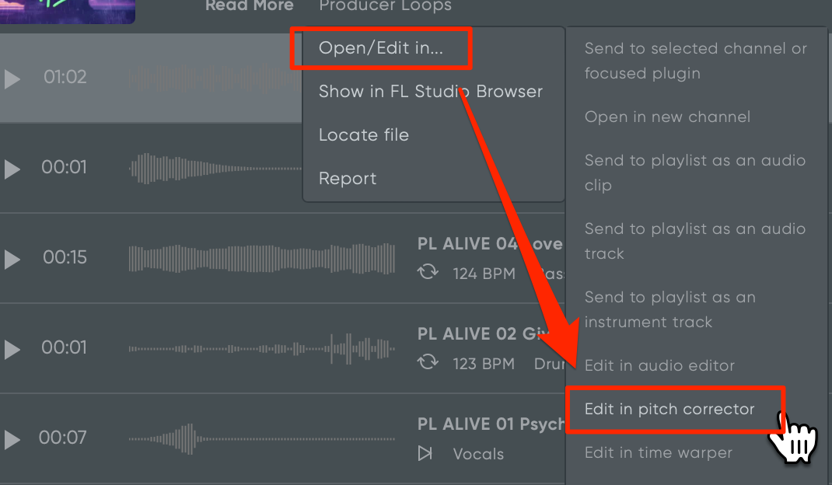832x485 pixels.
Task: Play the 00:15 PL ALIVE 04 sample
Action: (x=12, y=260)
